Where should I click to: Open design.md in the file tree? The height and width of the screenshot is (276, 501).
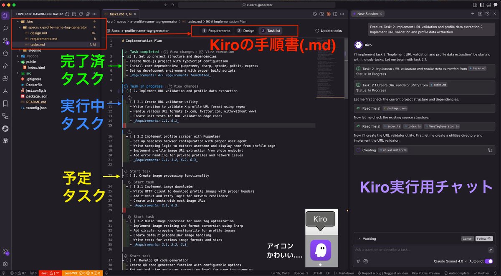[38, 33]
